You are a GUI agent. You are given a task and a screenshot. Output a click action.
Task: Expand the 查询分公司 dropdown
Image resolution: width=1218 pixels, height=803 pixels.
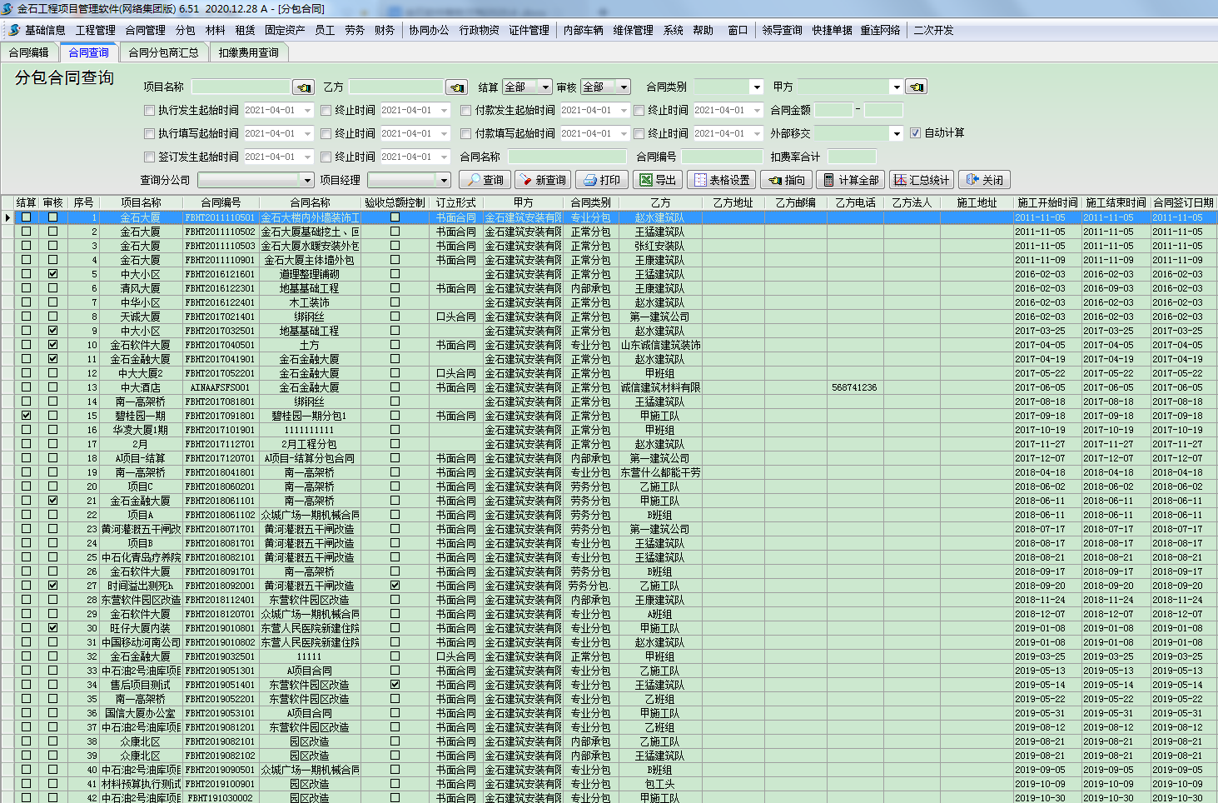pyautogui.click(x=307, y=180)
